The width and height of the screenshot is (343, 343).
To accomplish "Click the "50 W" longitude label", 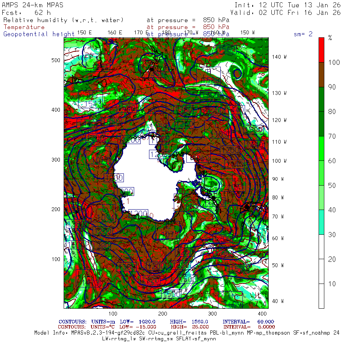I will pyautogui.click(x=278, y=265).
